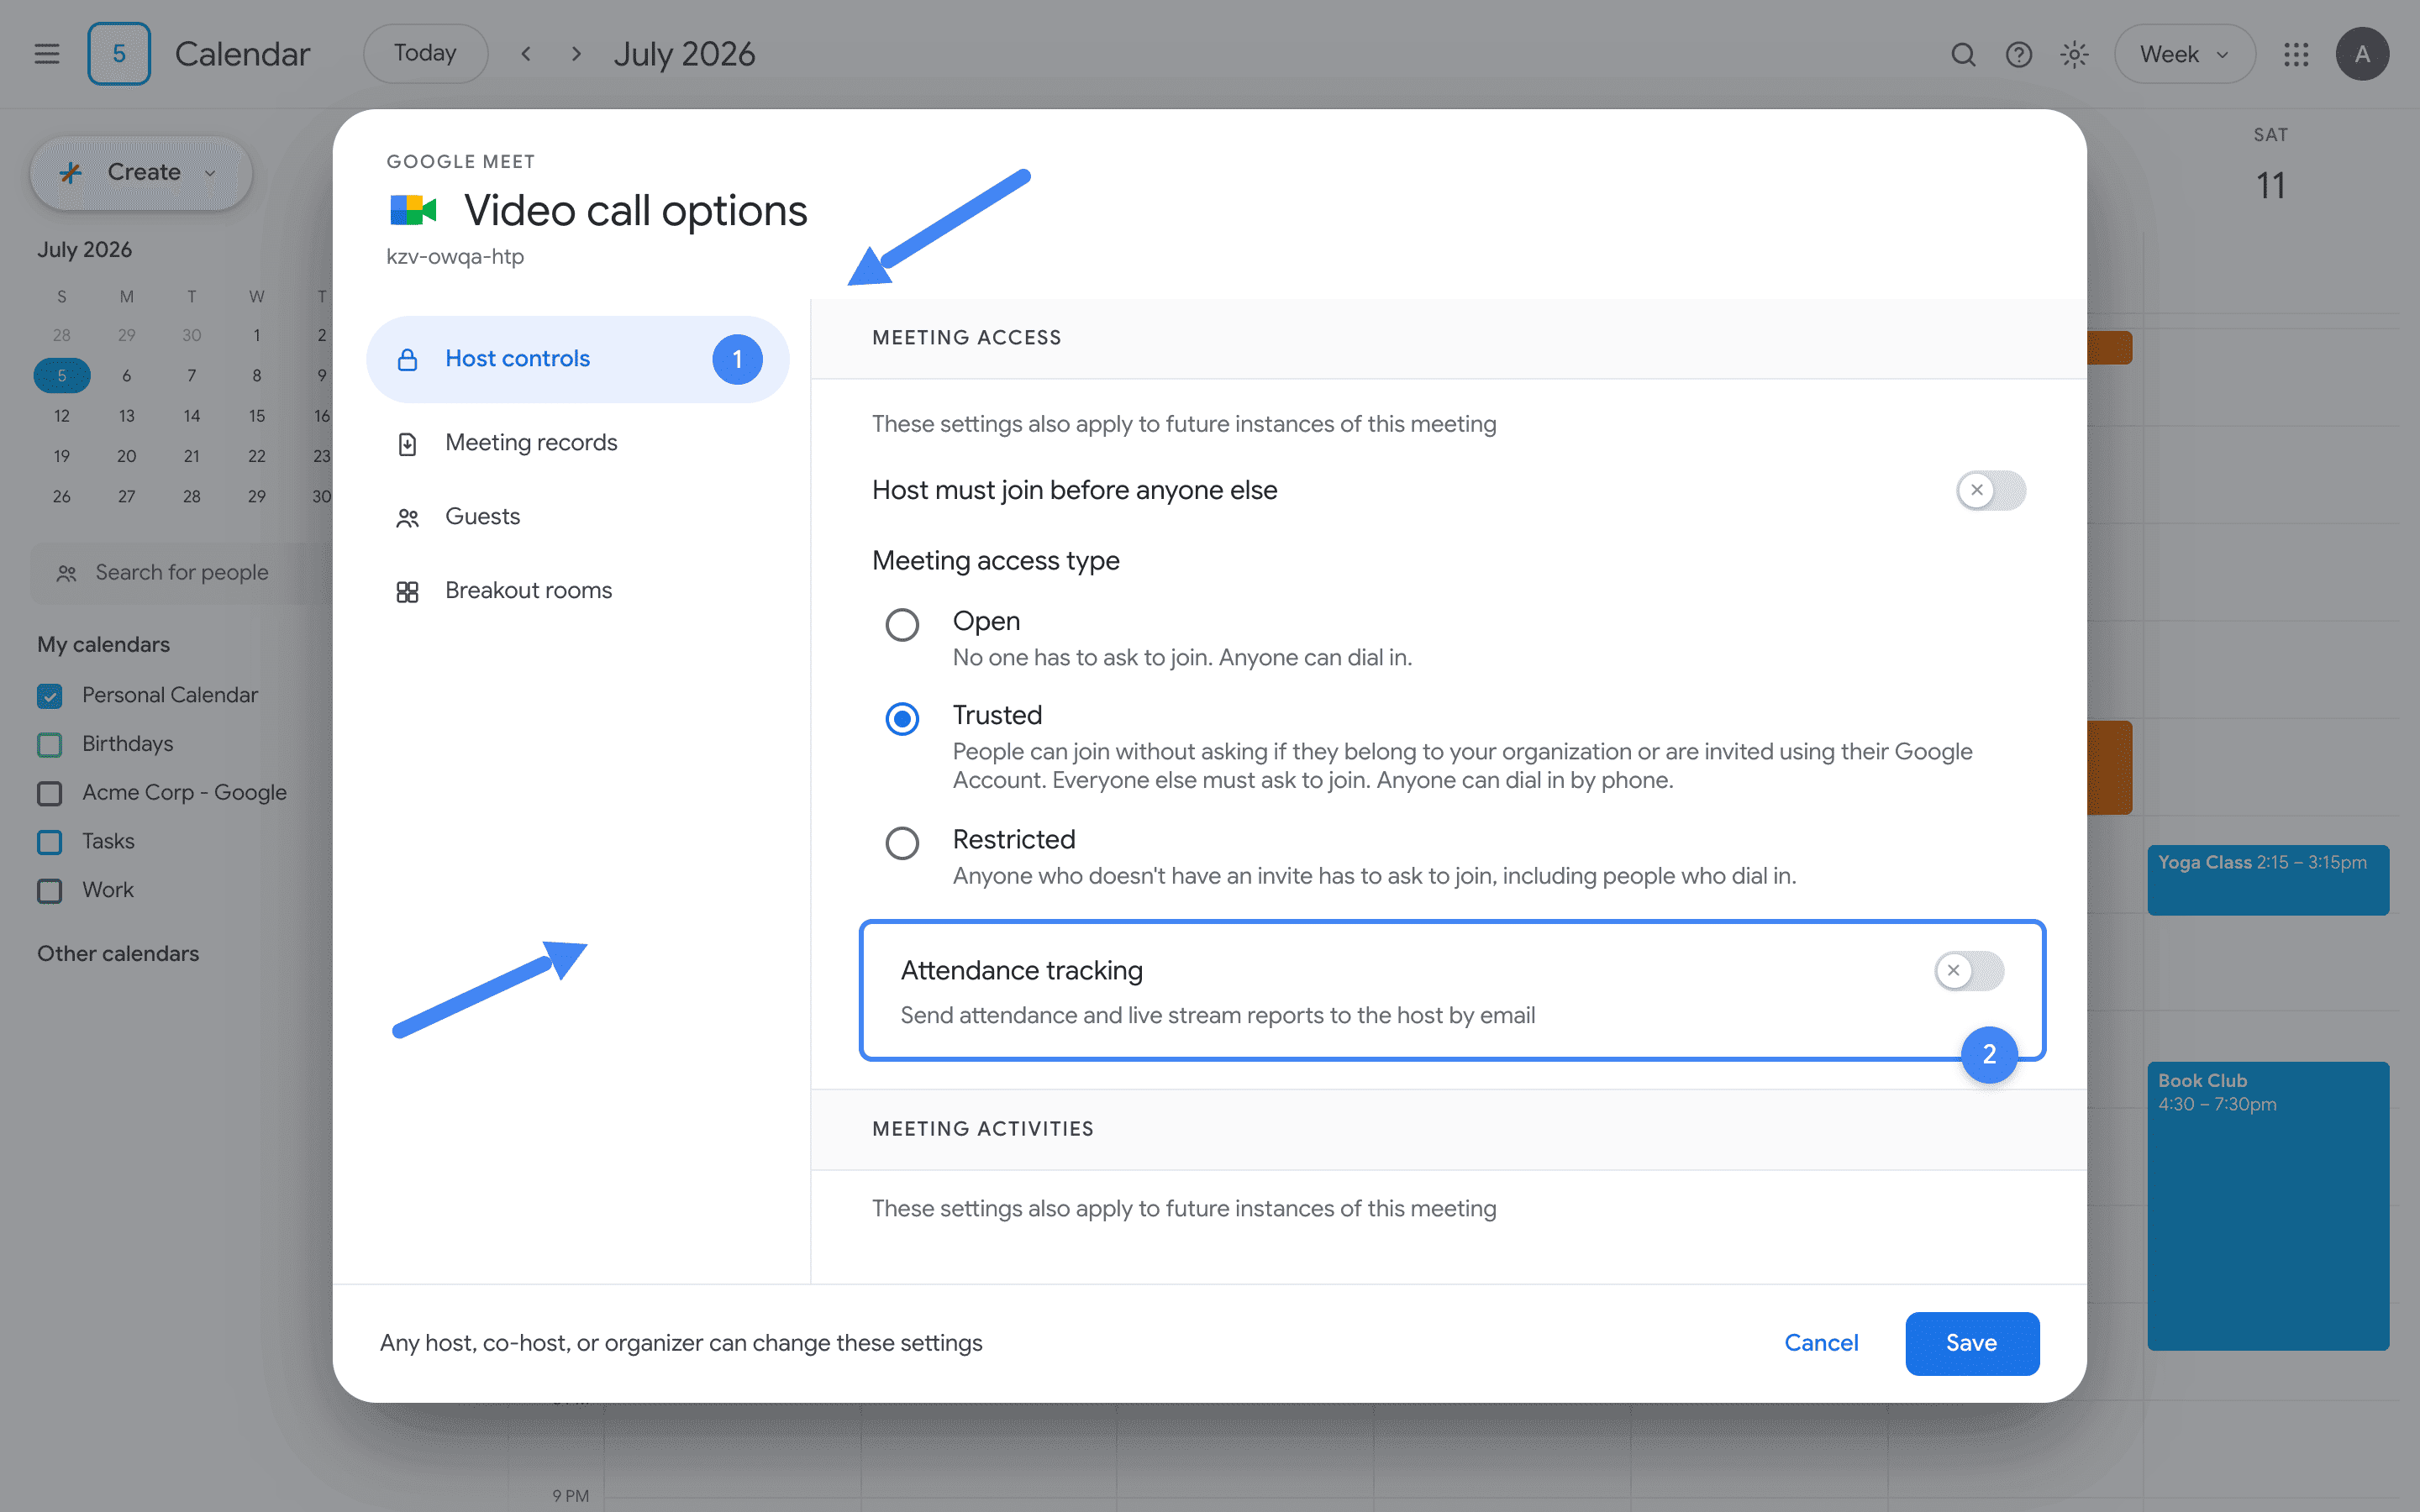The height and width of the screenshot is (1512, 2420).
Task: Click the Attendance tracking label text
Action: pos(1021,970)
